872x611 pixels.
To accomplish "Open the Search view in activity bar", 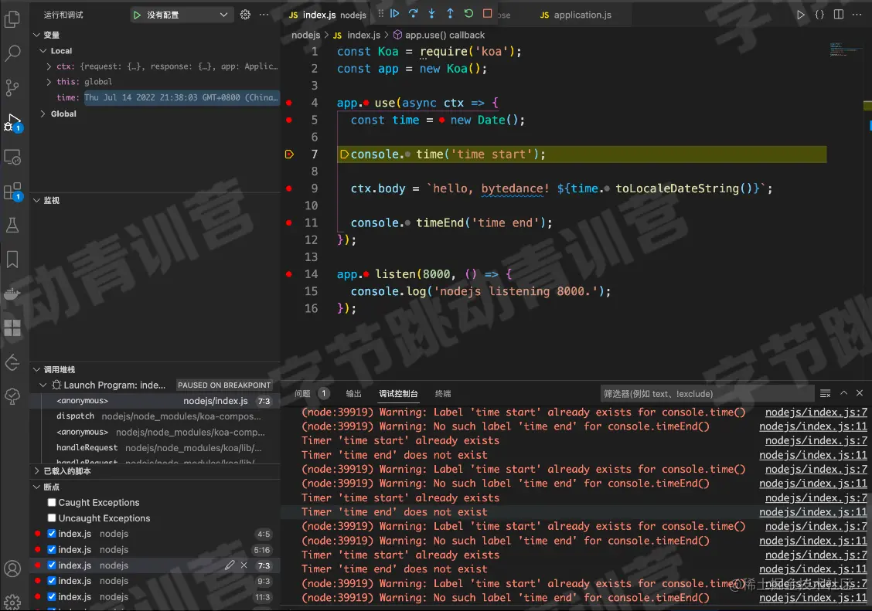I will click(12, 53).
